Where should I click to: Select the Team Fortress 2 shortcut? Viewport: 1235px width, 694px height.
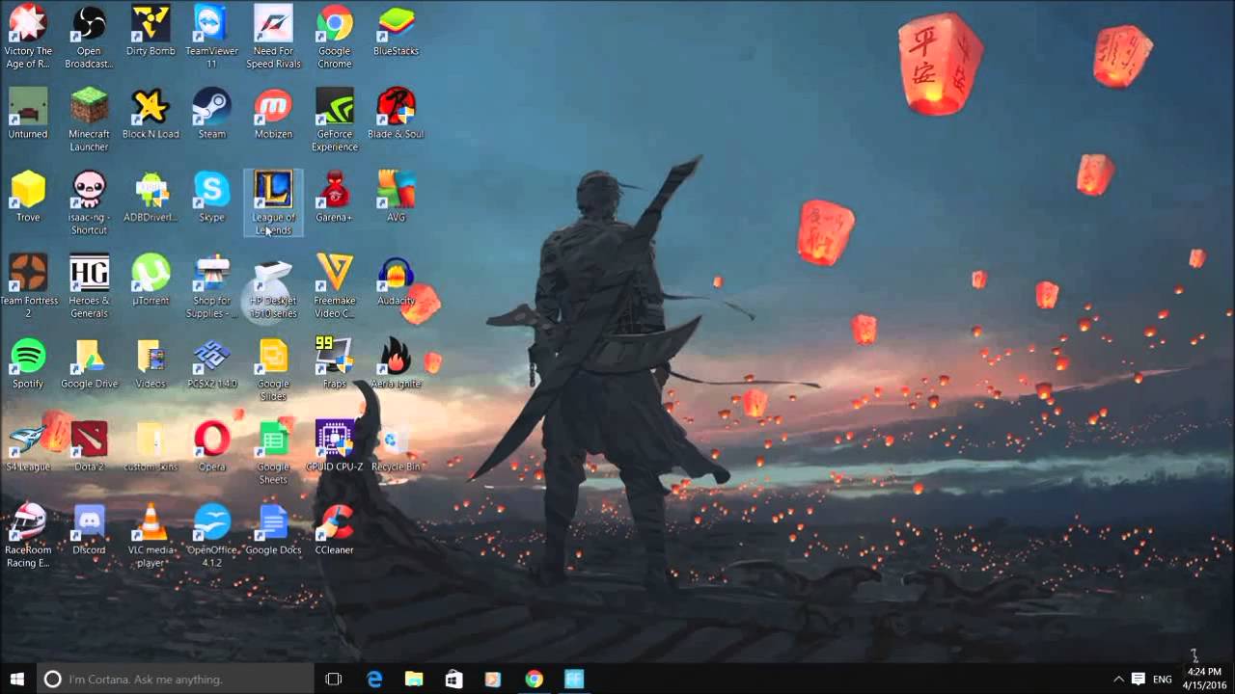[x=28, y=286]
